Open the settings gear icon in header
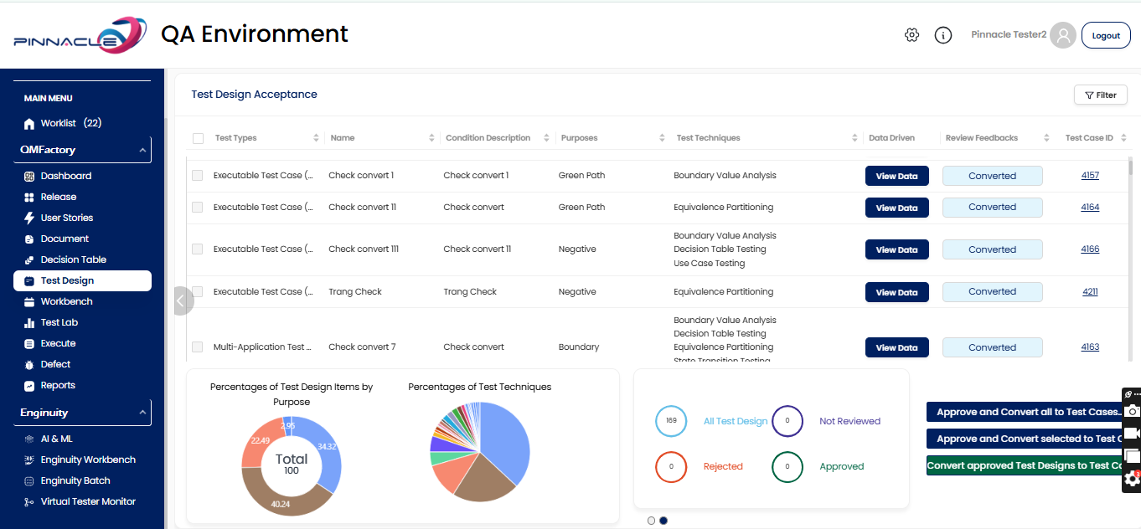 click(x=912, y=35)
